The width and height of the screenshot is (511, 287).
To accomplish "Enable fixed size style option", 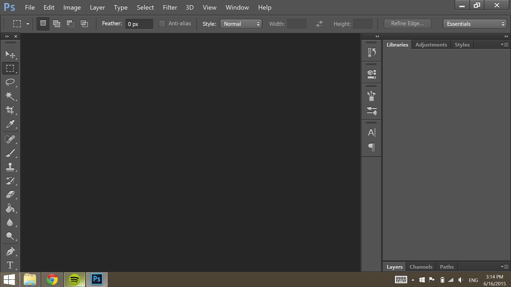I will click(240, 24).
